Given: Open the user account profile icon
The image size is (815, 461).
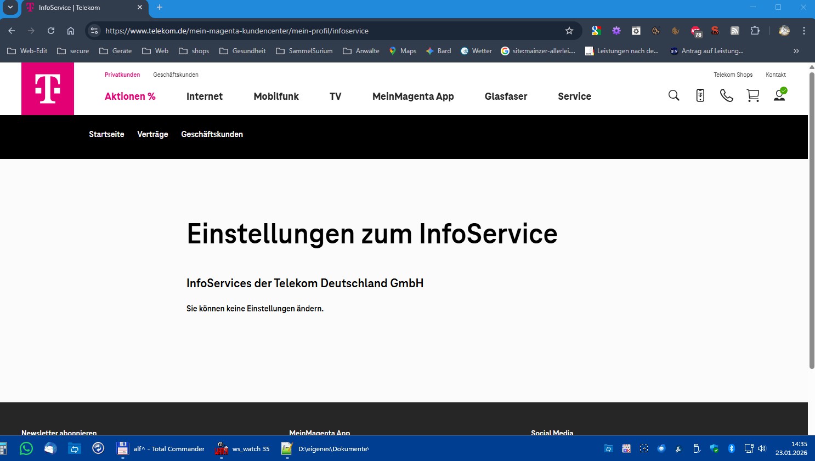Looking at the screenshot, I should (x=779, y=95).
